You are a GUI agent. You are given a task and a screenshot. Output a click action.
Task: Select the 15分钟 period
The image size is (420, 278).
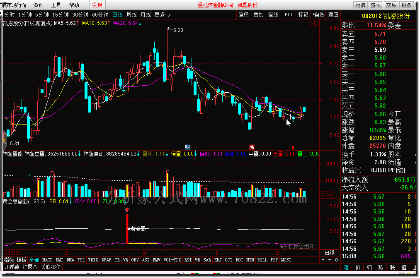pyautogui.click(x=60, y=15)
